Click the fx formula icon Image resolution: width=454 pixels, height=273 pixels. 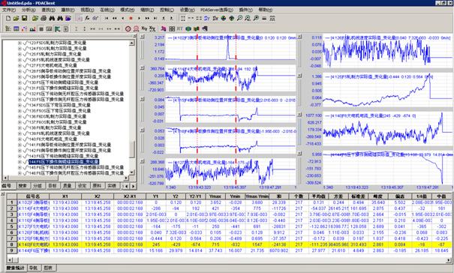[88, 18]
